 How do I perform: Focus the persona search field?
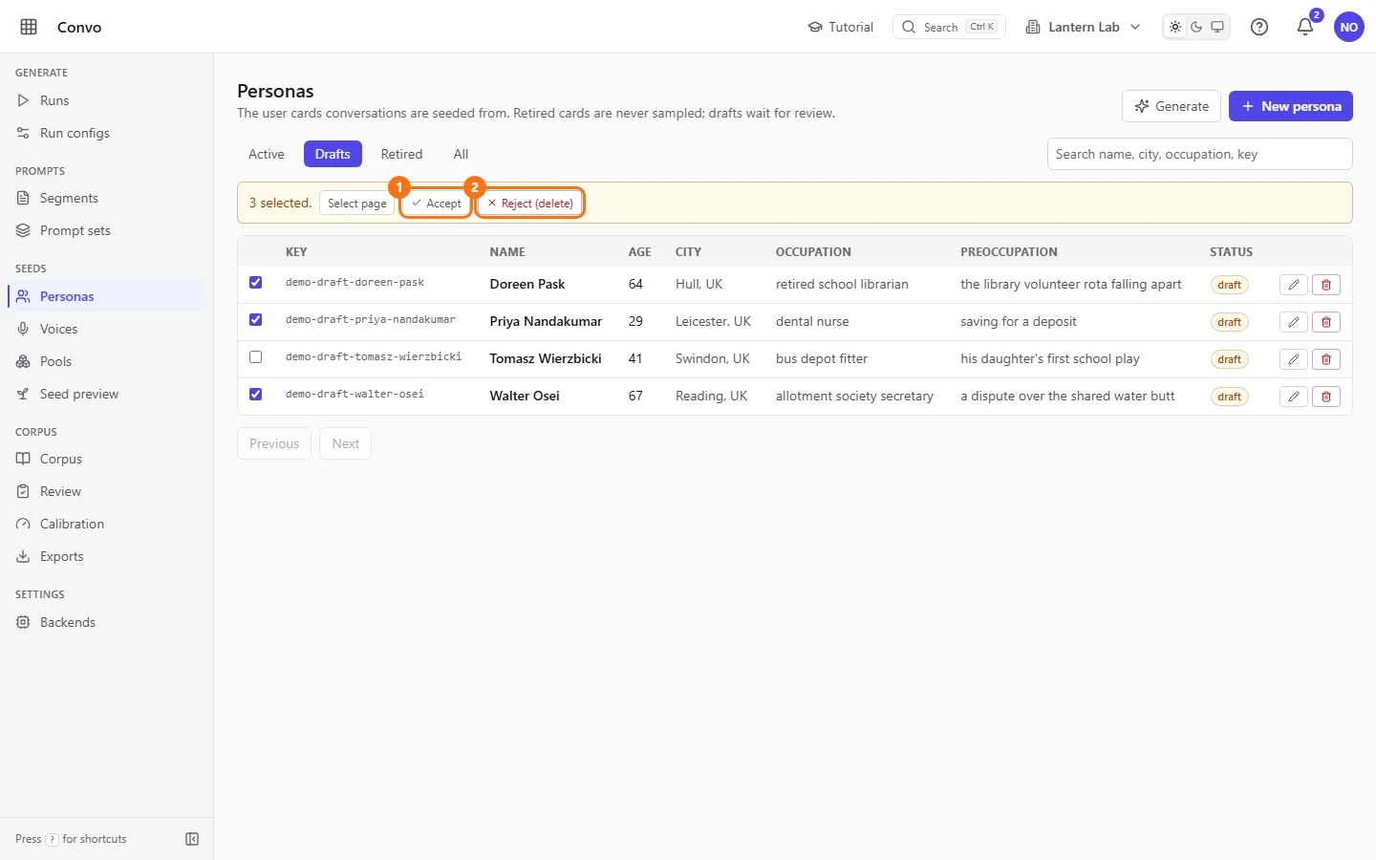1200,154
